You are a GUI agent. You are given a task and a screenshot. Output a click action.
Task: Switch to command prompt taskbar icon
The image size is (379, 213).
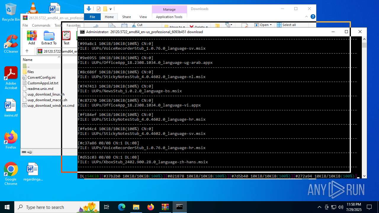[x=179, y=207]
